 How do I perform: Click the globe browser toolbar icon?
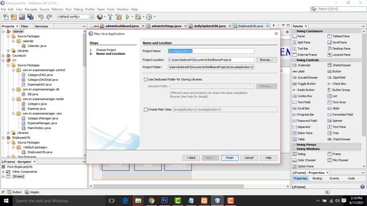click(x=100, y=17)
